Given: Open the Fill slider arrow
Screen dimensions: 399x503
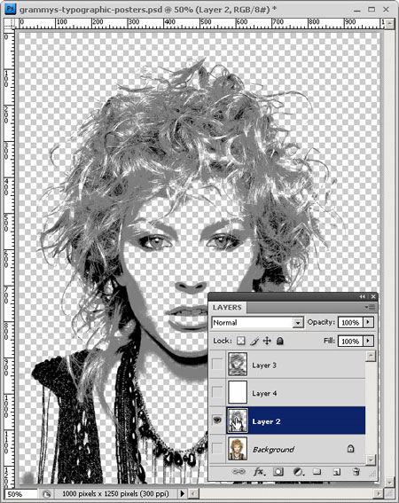Looking at the screenshot, I should tap(369, 341).
